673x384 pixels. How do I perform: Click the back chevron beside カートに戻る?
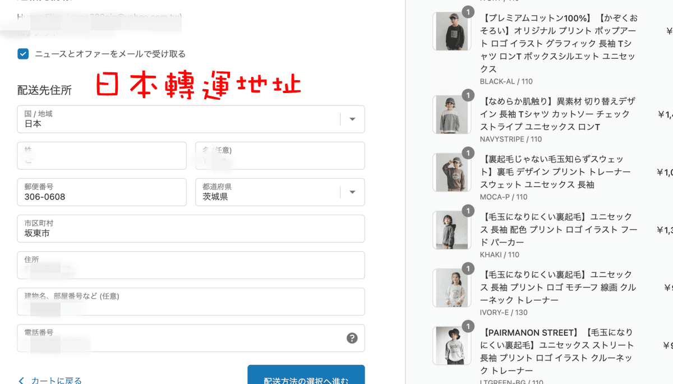point(21,381)
